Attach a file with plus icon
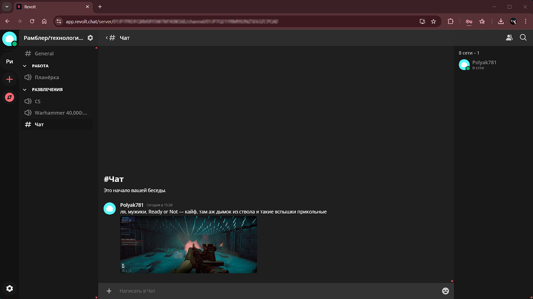This screenshot has width=533, height=299. coord(109,291)
